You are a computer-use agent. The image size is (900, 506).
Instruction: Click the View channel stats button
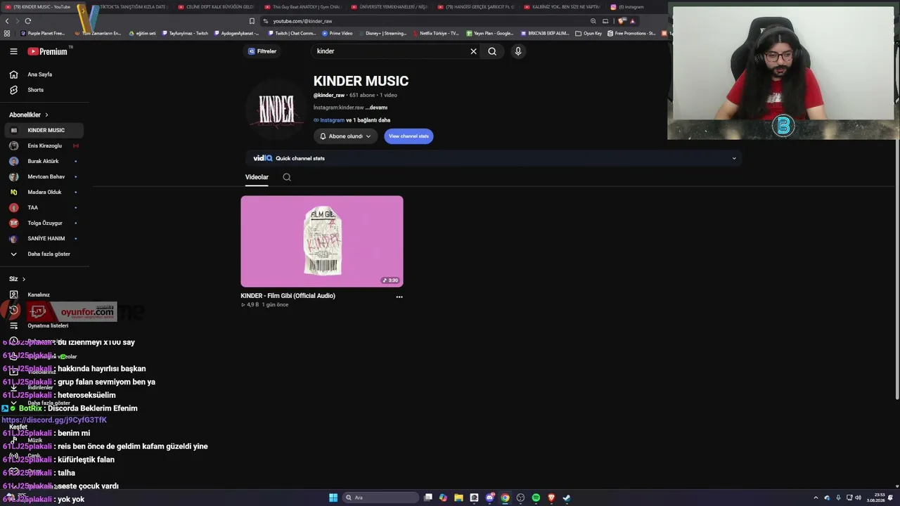[409, 136]
